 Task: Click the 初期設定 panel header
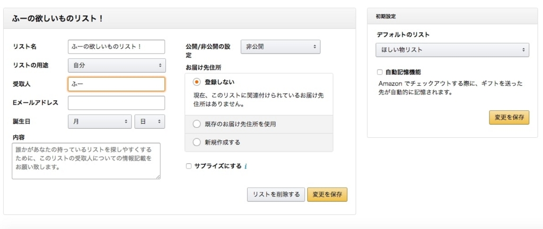point(452,16)
